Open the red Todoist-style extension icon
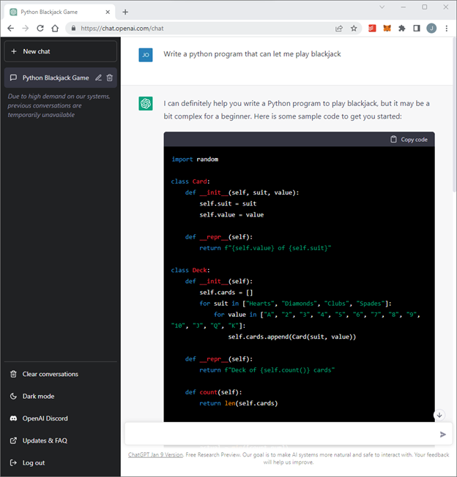 372,29
